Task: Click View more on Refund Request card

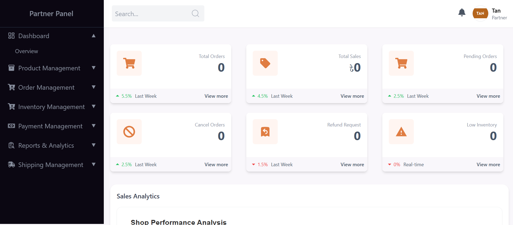Action: click(x=352, y=165)
